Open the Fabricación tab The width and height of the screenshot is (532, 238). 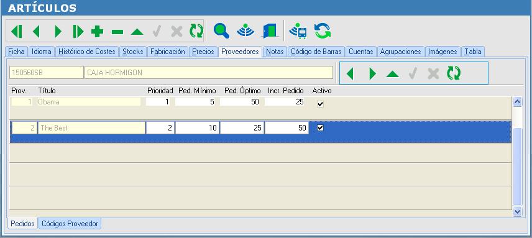[168, 52]
